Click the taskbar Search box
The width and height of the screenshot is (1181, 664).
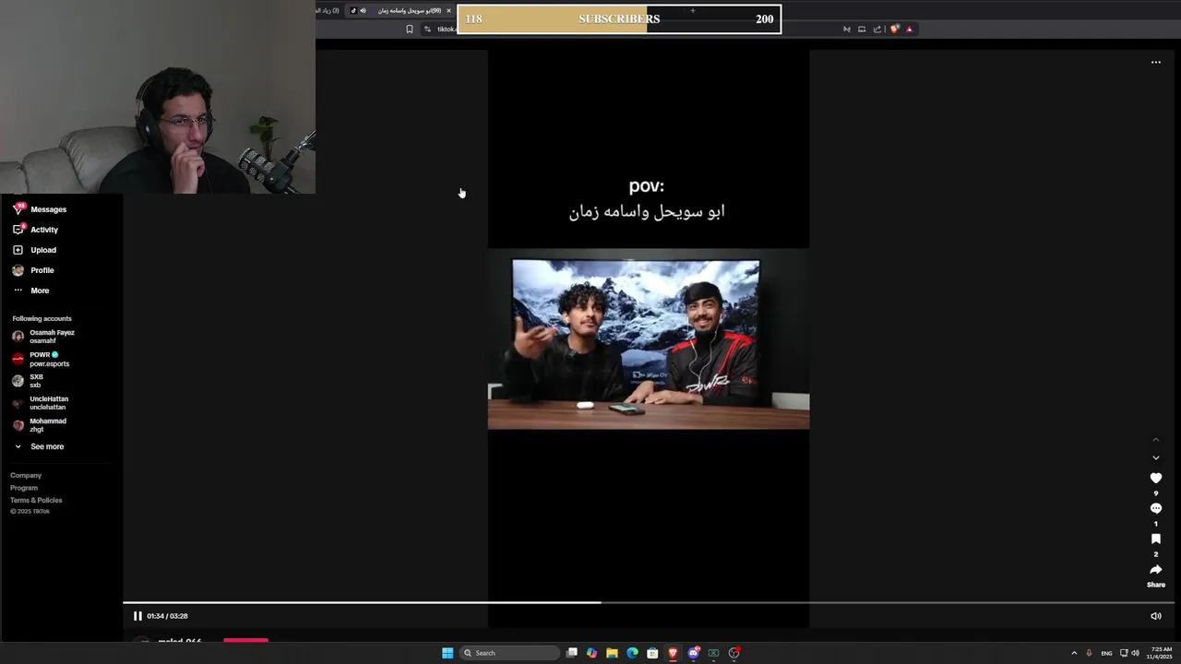(x=510, y=653)
